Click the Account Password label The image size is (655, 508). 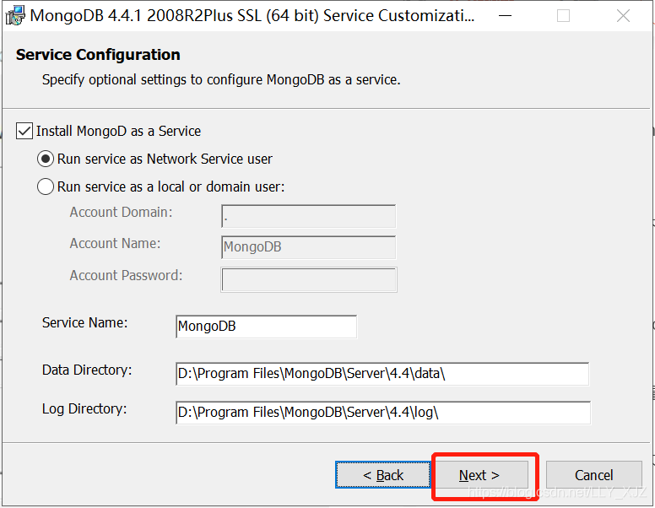tap(126, 275)
